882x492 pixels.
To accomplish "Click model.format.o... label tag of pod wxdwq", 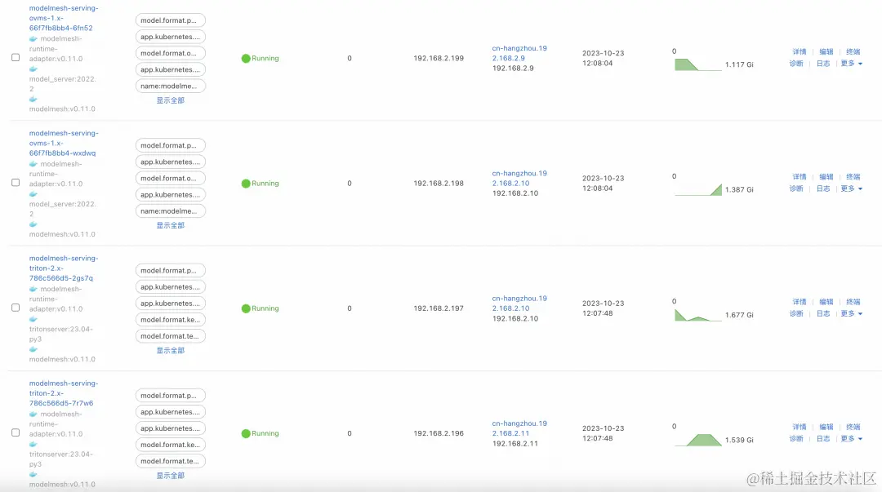I will coord(171,178).
